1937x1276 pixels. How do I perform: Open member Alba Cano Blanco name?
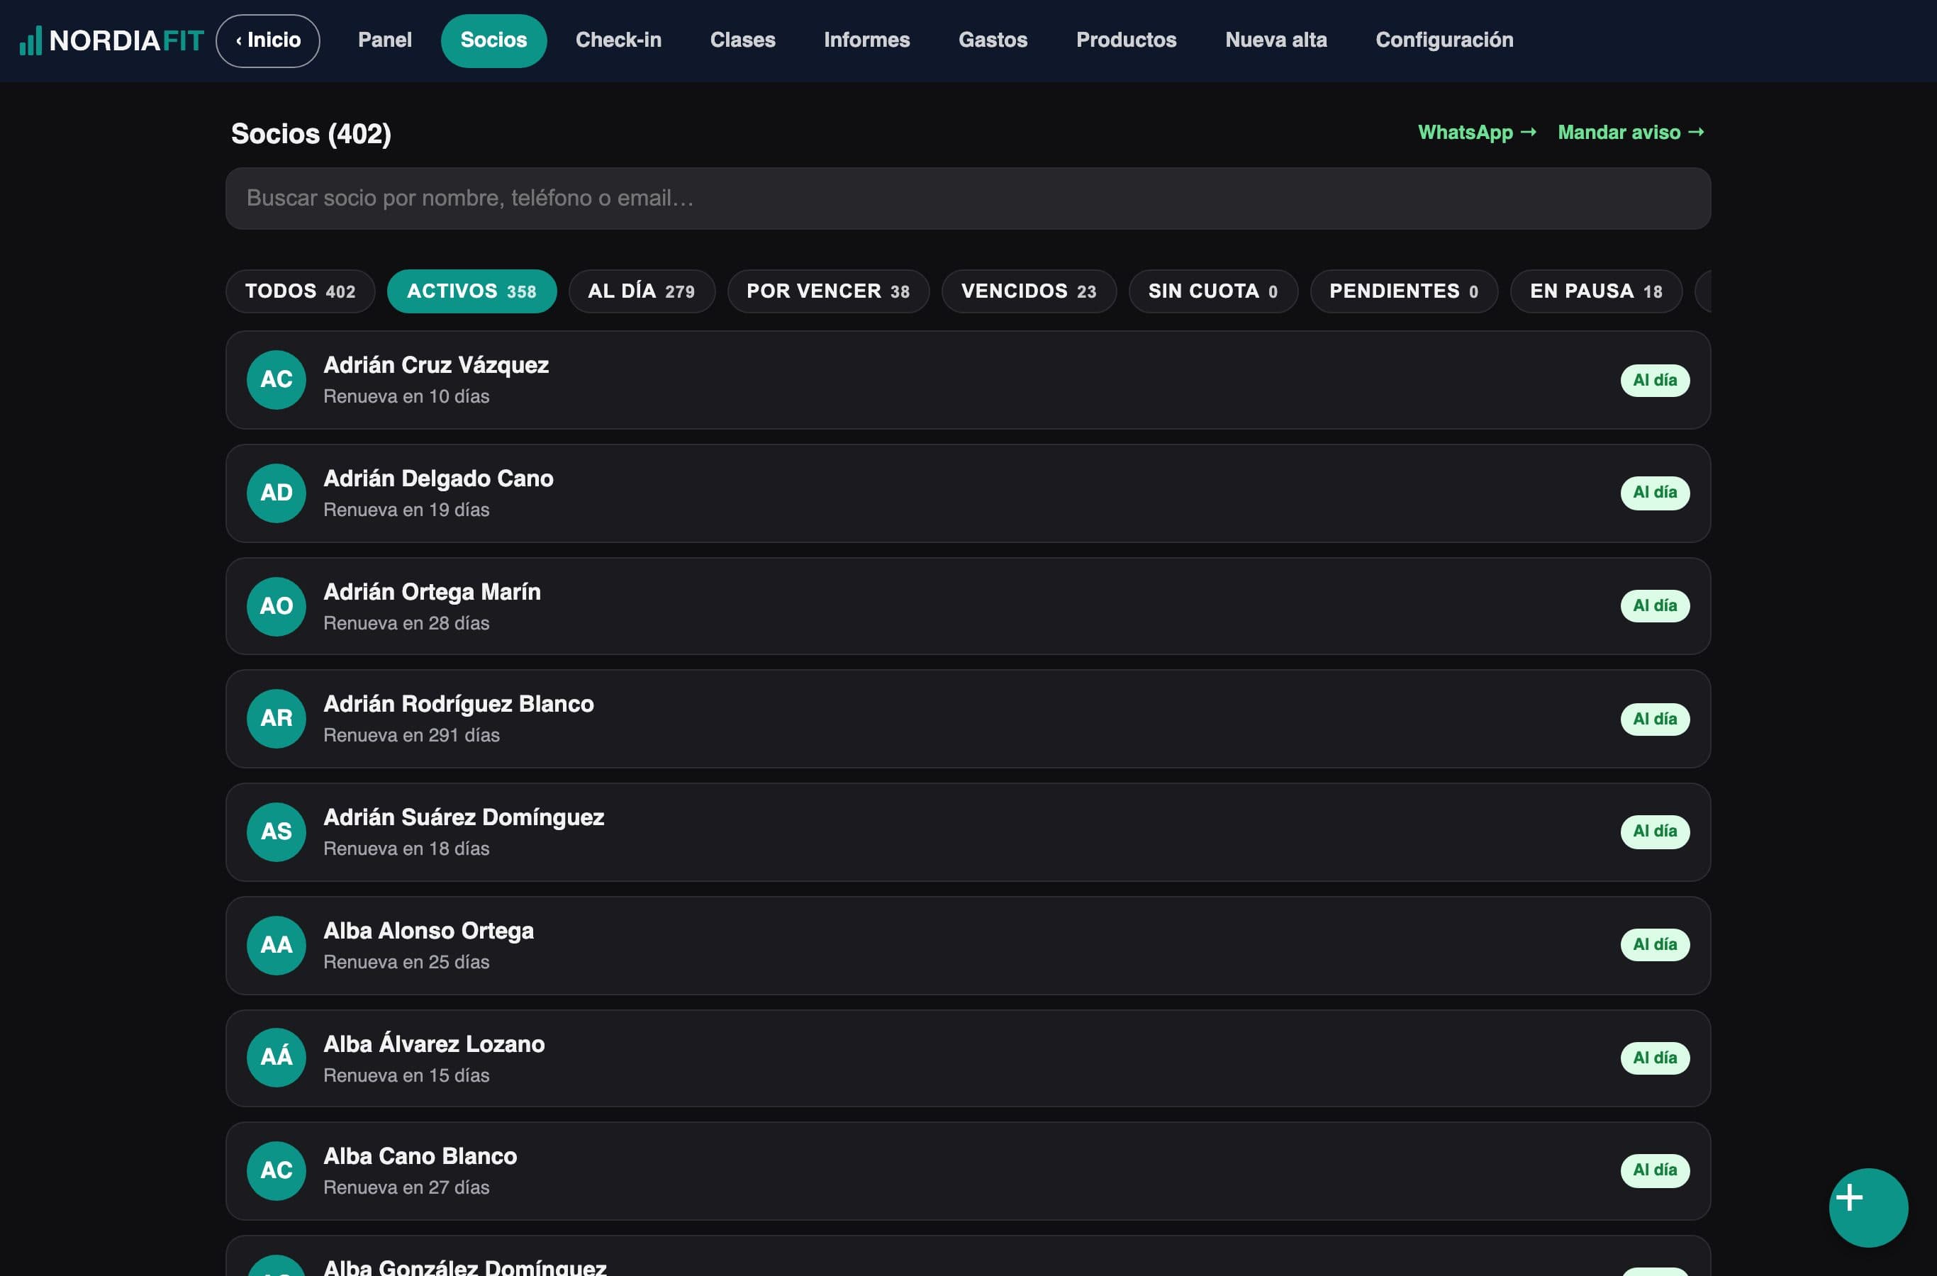[420, 1156]
